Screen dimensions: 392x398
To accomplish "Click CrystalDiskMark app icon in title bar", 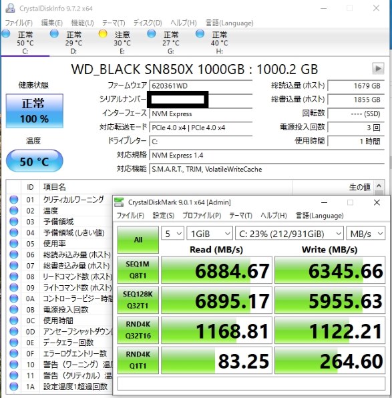I will pyautogui.click(x=119, y=202).
